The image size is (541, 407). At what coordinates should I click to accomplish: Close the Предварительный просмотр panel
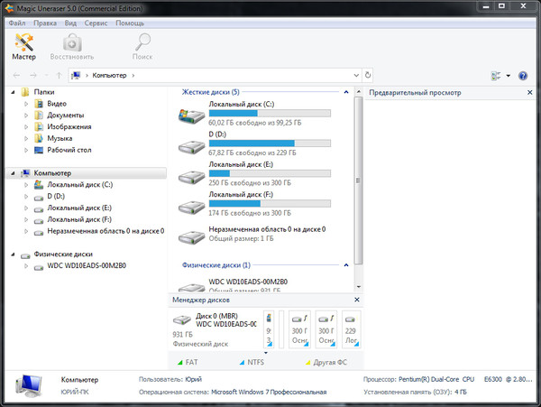point(529,93)
